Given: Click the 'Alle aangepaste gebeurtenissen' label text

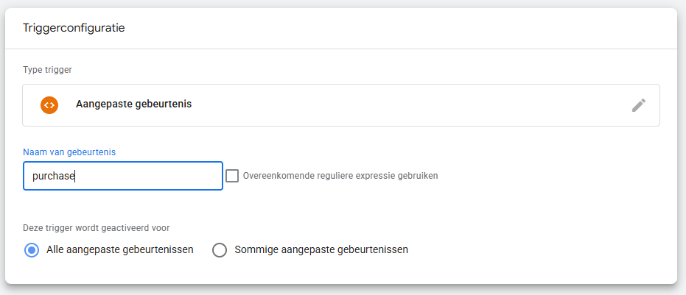Looking at the screenshot, I should pos(119,249).
